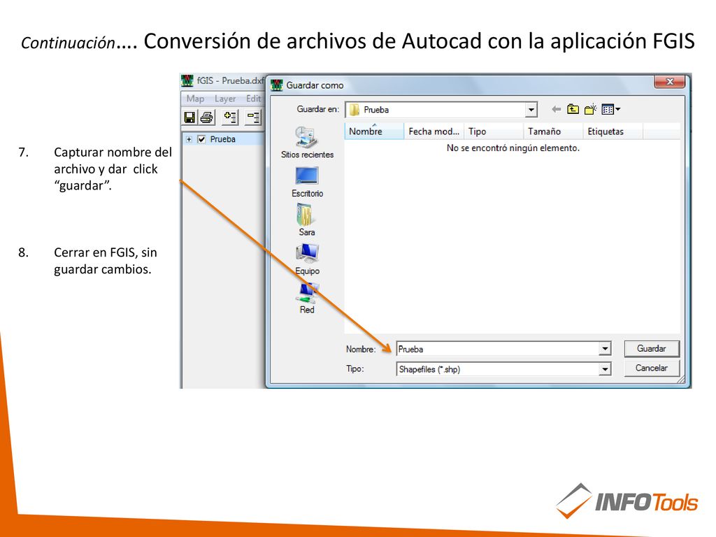This screenshot has width=716, height=537.
Task: Sort by Tipo column header
Action: point(493,131)
